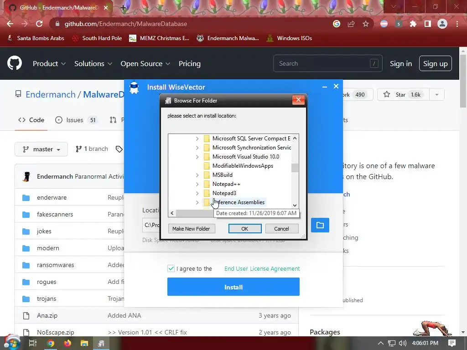Click the 1 branch link

pos(92,149)
